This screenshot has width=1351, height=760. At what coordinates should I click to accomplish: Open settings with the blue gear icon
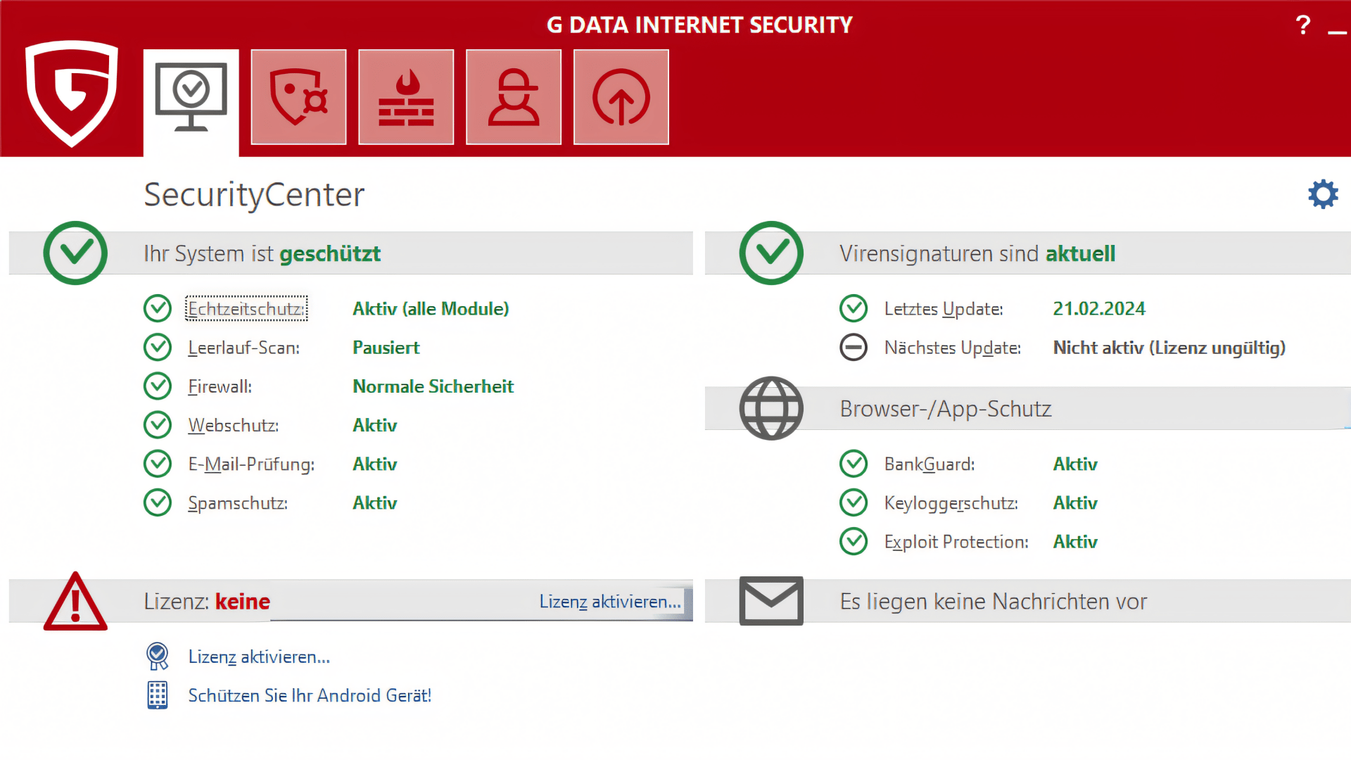[1323, 194]
